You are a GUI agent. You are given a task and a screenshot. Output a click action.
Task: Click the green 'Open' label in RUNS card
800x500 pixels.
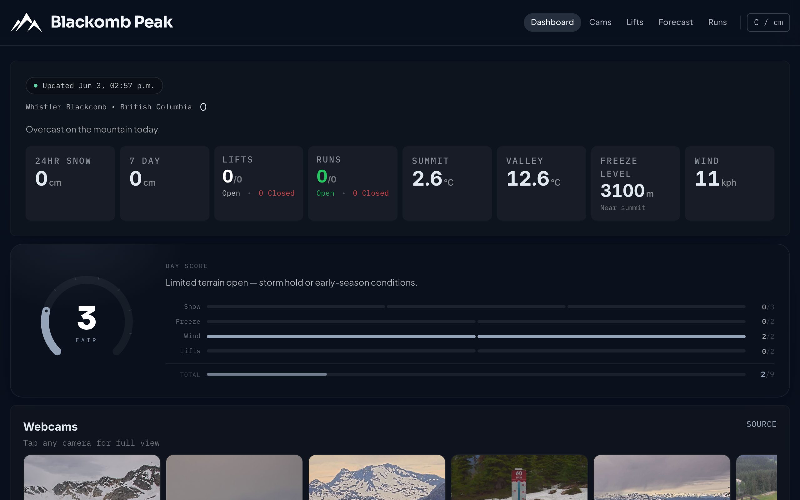(x=325, y=193)
